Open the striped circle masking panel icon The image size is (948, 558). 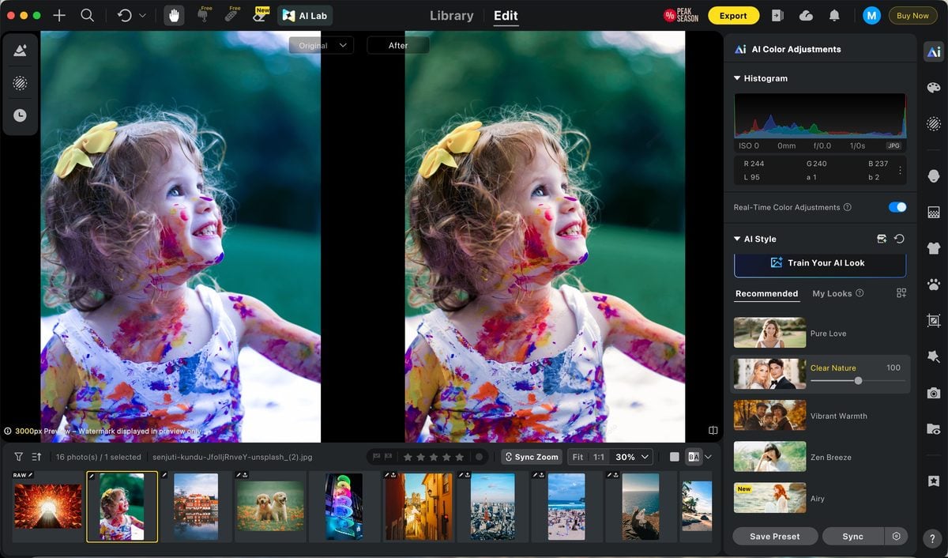pos(934,123)
